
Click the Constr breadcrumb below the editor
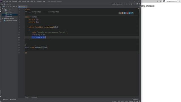[x=27, y=97]
